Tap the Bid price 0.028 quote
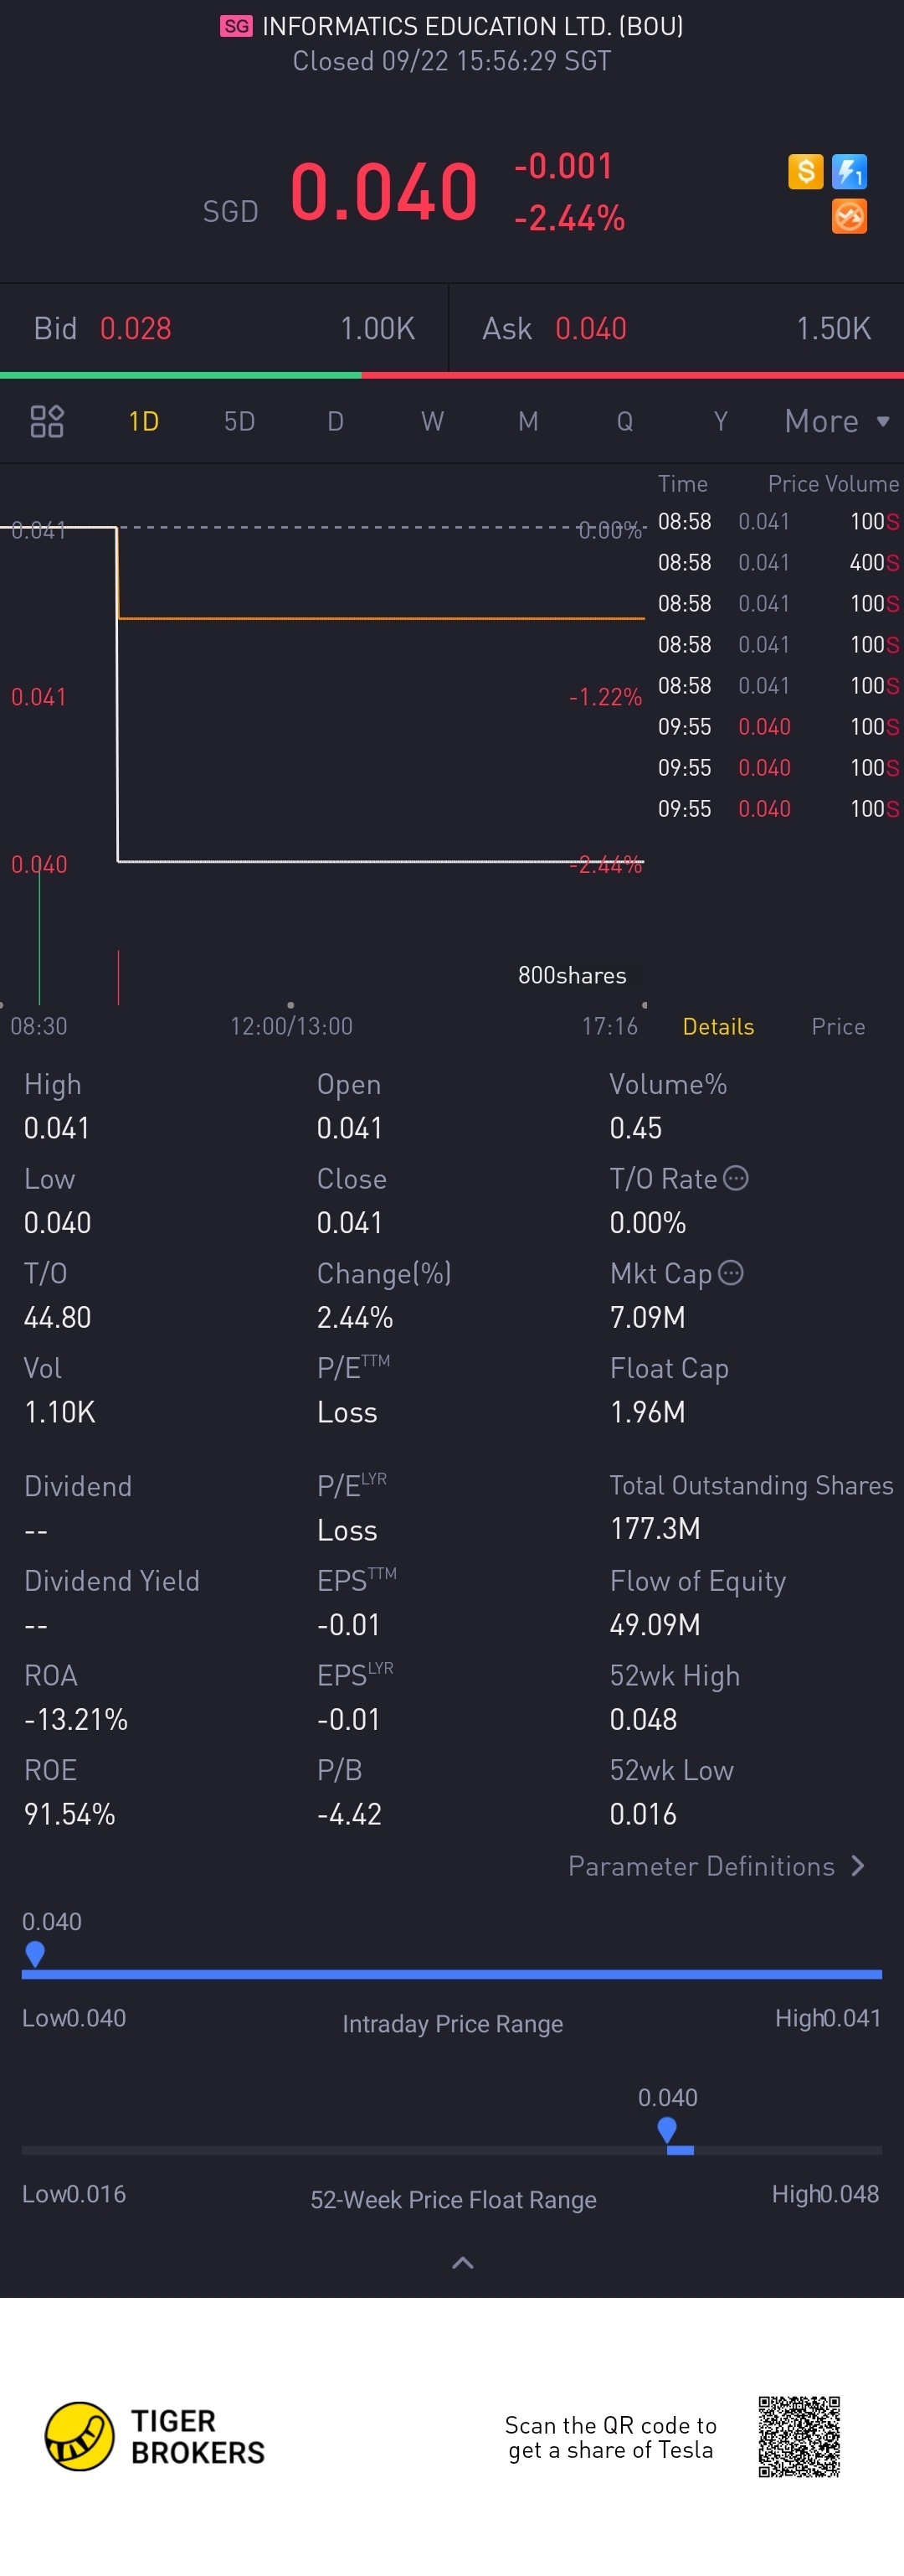This screenshot has height=2576, width=904. click(x=136, y=328)
